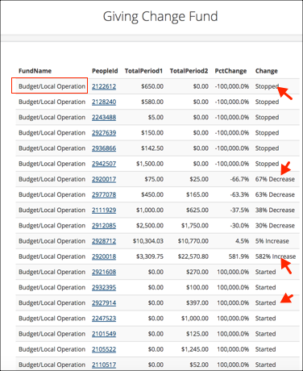
Task: Click the 5% Increase change label
Action: click(272, 241)
